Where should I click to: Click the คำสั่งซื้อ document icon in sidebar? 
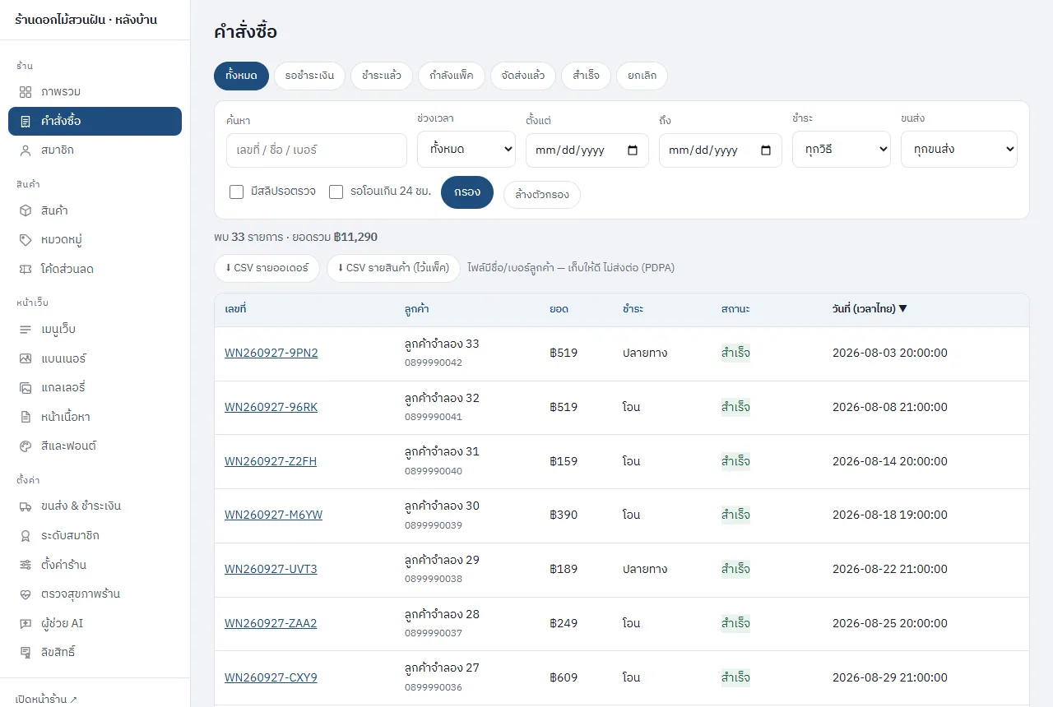click(26, 122)
